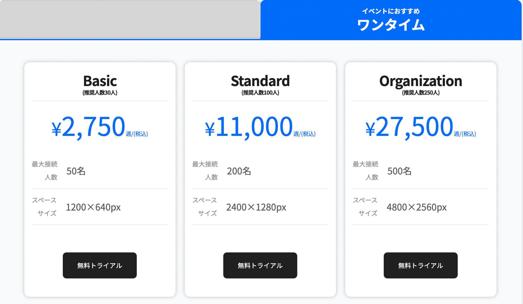Screen dimensions: 523x304
Task: Click the 推奨人数30人 subtitle
Action: (x=100, y=93)
